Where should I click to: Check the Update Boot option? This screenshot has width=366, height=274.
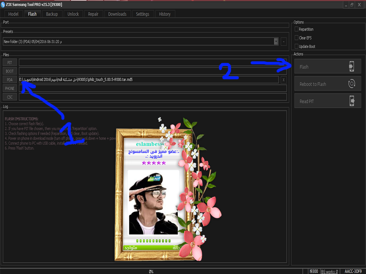pos(296,46)
